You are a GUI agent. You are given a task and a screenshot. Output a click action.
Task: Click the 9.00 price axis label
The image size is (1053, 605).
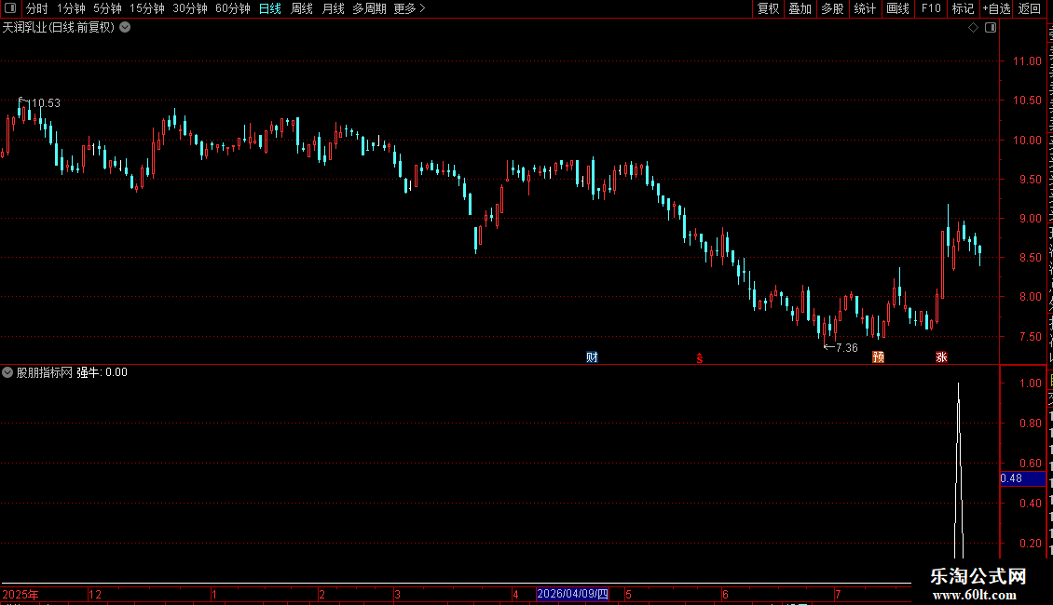(x=1030, y=219)
